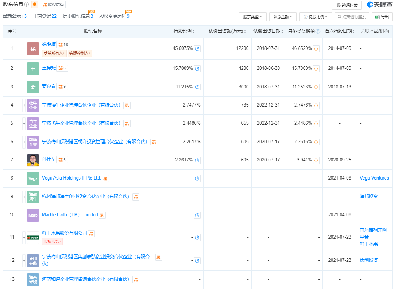The height and width of the screenshot is (290, 395).
Task: Open the 持股比例 dropdown filter
Action: (315, 17)
